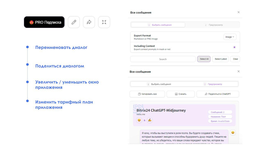Toggle the Including Context checkbox
Viewport: 262px width, 147px height.
[x=234, y=47]
